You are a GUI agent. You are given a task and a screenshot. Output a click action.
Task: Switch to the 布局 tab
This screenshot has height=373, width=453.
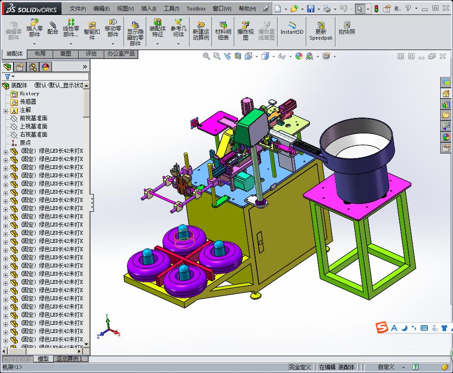[40, 54]
